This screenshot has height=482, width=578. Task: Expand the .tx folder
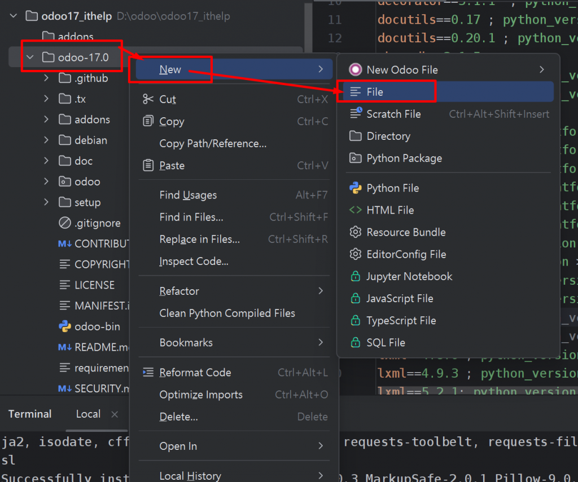pyautogui.click(x=46, y=98)
